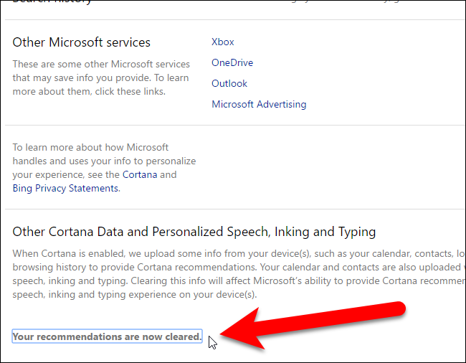The height and width of the screenshot is (363, 466).
Task: Click the cut-off 'Search History' heading at top
Action: pos(52,2)
